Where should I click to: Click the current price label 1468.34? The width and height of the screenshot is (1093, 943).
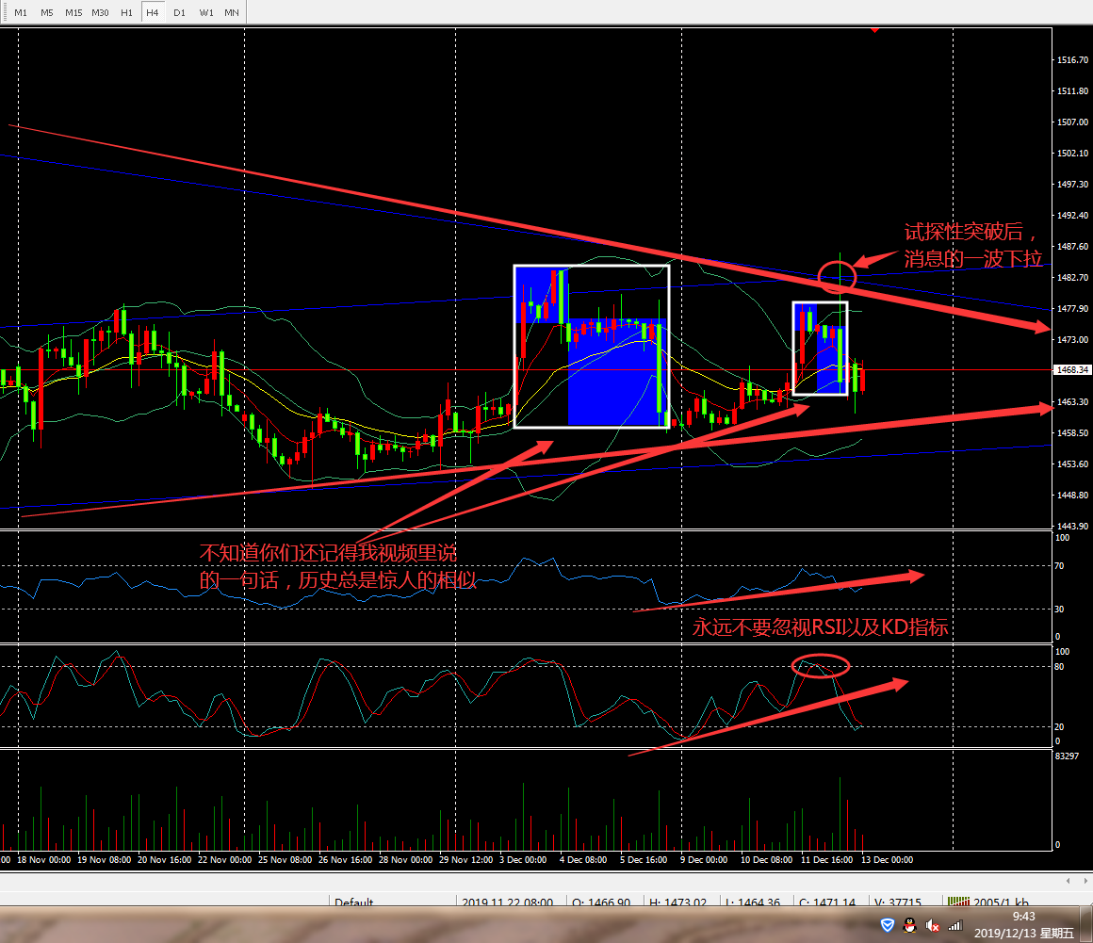click(1072, 370)
